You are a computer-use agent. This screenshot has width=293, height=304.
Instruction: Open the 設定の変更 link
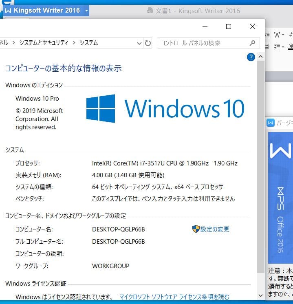pos(214,229)
